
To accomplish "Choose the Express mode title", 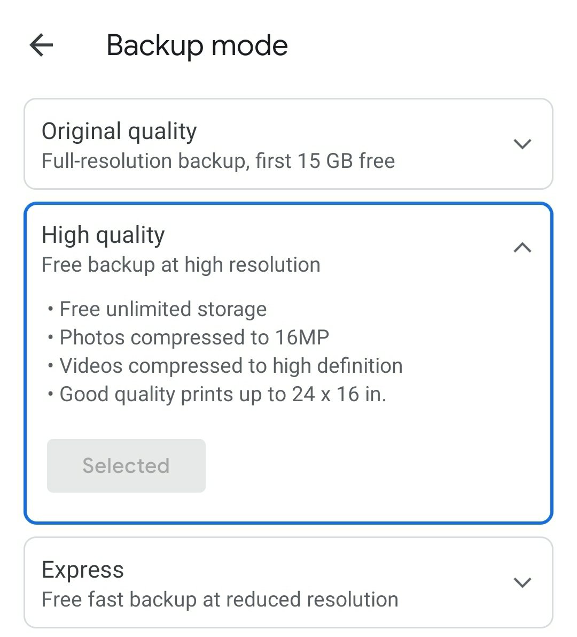I will click(83, 570).
